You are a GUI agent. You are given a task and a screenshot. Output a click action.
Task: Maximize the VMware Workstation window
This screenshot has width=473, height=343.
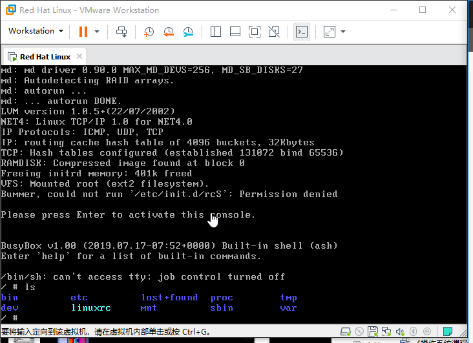point(423,10)
